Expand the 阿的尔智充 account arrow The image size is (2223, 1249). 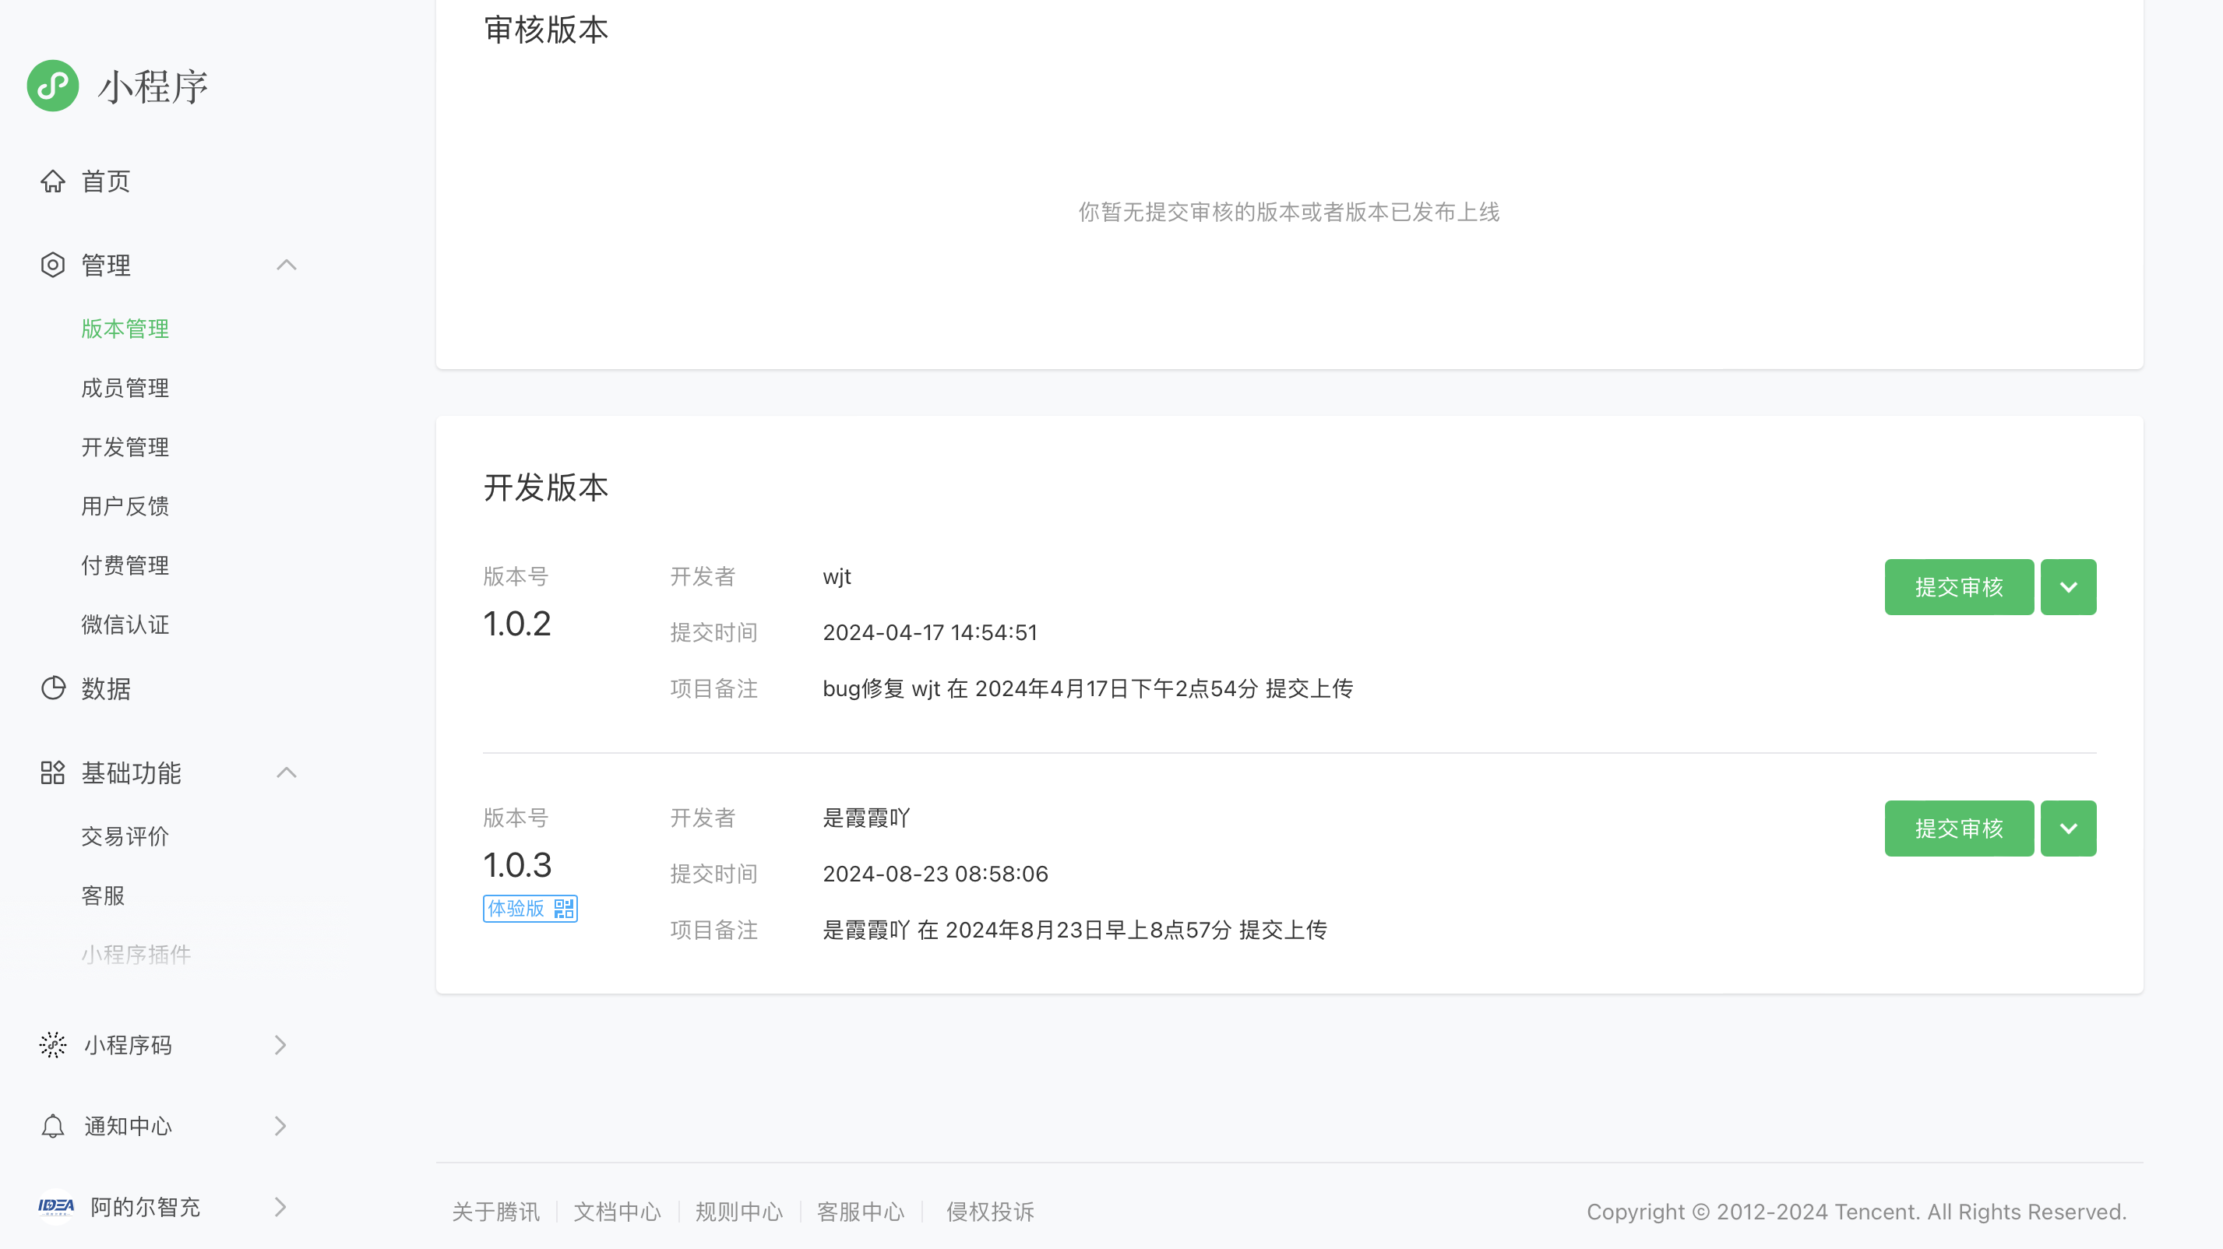280,1207
